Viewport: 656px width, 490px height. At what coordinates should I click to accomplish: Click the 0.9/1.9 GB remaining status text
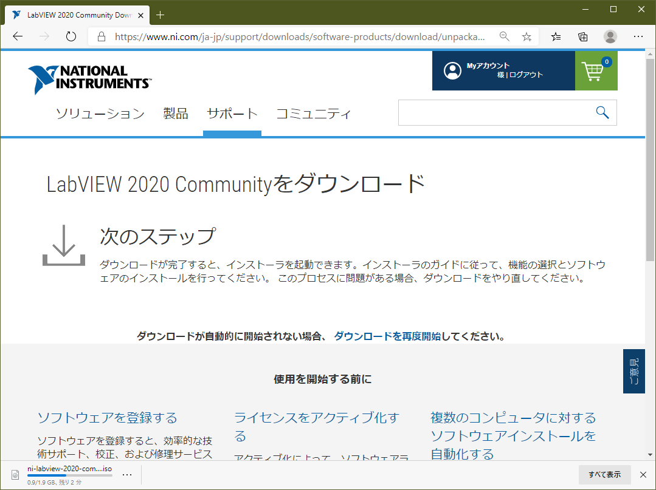click(54, 483)
